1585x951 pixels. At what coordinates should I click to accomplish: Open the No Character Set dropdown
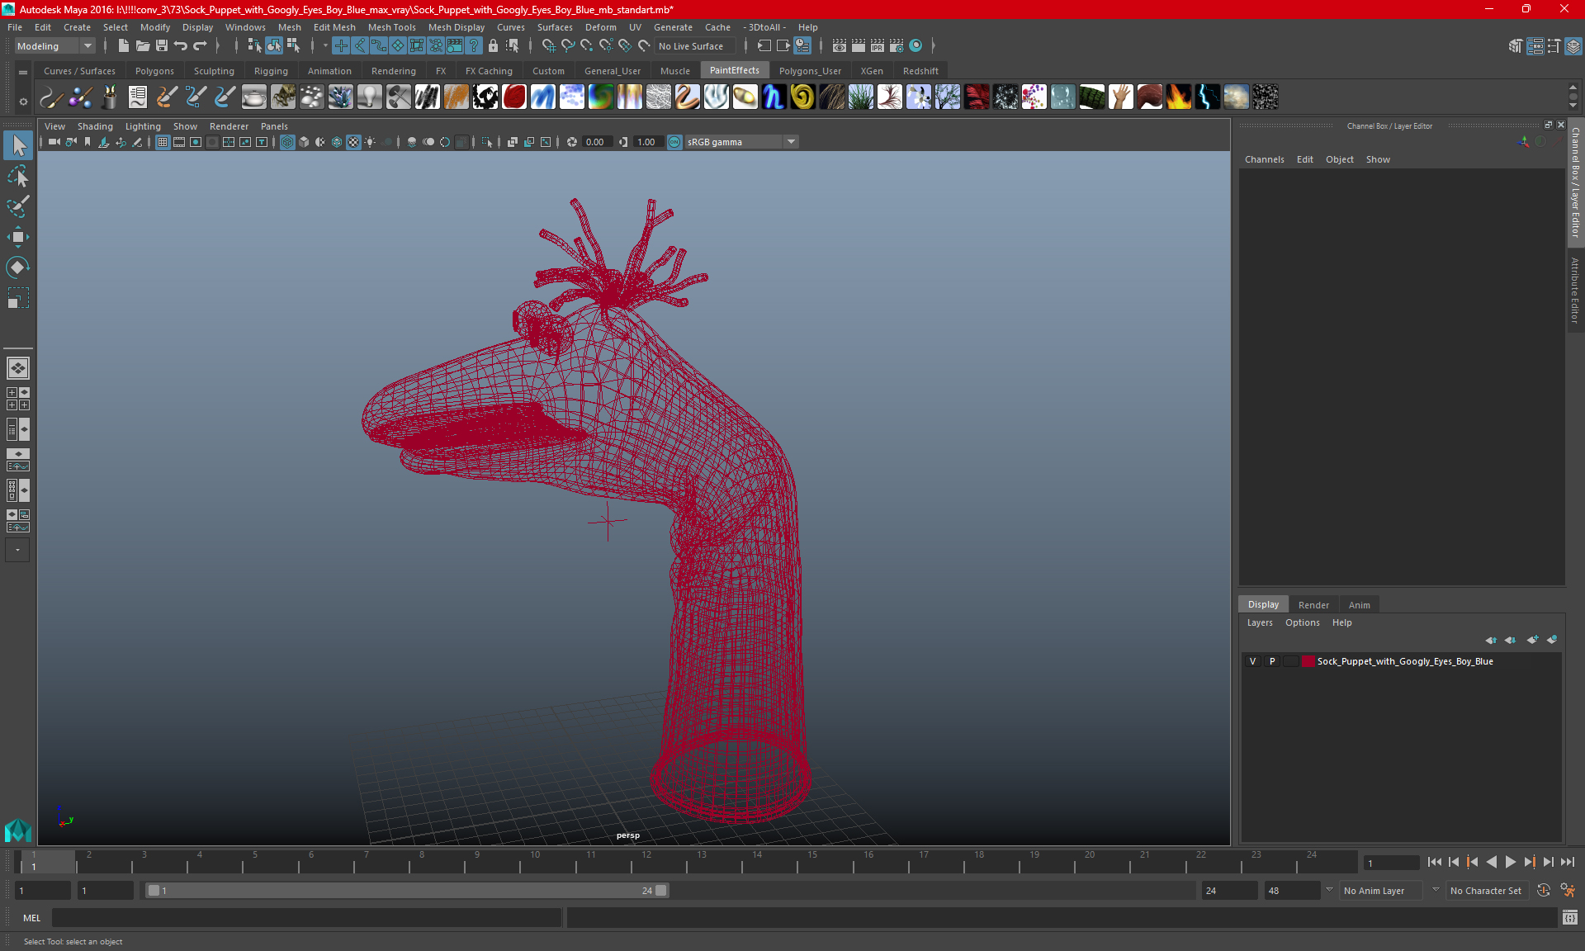coord(1486,891)
